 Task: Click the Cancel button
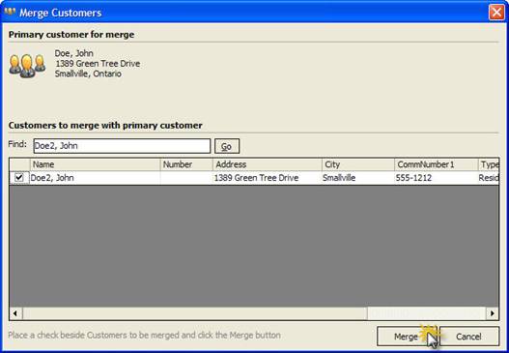point(468,337)
